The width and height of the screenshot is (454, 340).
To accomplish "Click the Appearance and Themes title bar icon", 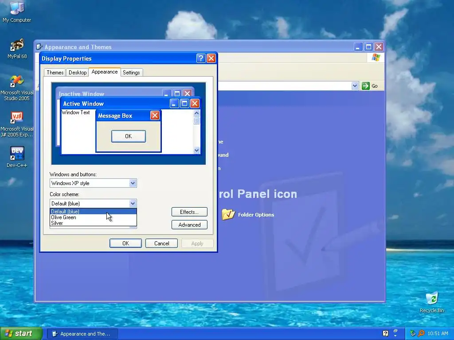I will (39, 46).
